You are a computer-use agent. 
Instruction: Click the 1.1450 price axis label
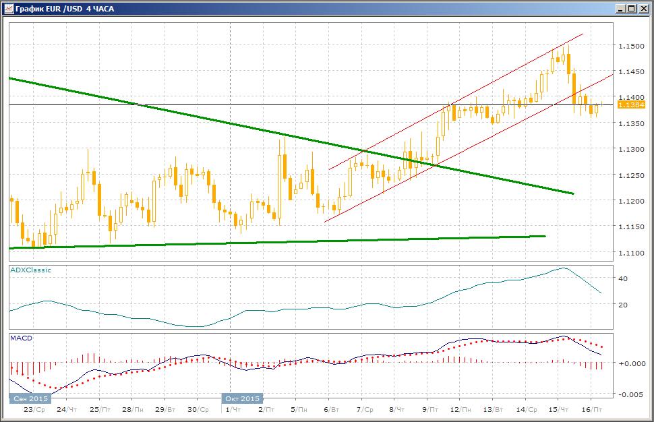630,71
